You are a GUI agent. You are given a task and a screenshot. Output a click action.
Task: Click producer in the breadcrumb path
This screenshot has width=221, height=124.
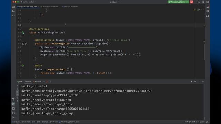(17, 122)
